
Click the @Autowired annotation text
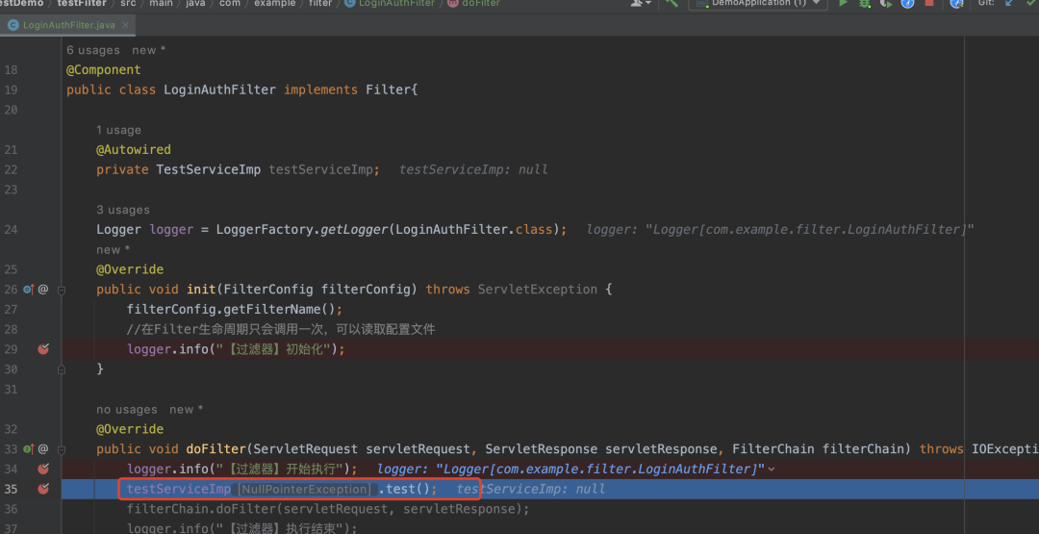click(134, 150)
